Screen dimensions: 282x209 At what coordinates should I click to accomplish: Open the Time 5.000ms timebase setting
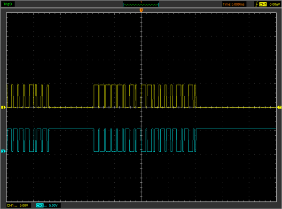coord(234,4)
